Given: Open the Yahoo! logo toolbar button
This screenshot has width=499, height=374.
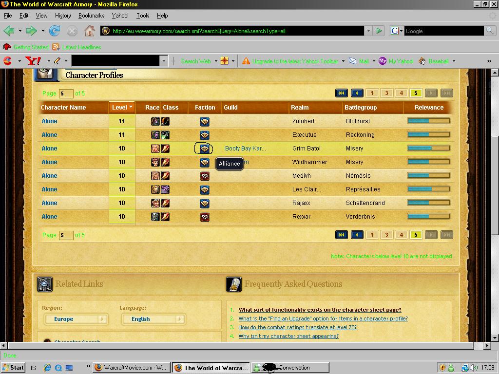Looking at the screenshot, I should tap(34, 61).
